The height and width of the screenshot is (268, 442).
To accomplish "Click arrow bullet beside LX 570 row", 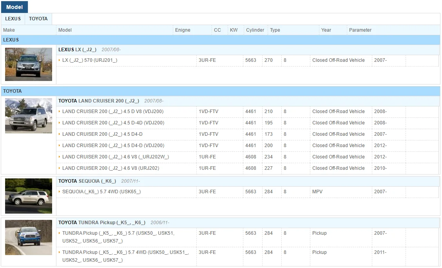I will tap(59, 60).
